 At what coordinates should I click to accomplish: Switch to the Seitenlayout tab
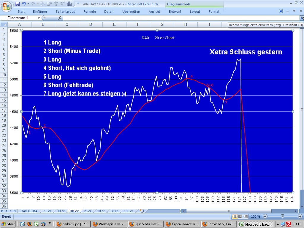click(65, 12)
